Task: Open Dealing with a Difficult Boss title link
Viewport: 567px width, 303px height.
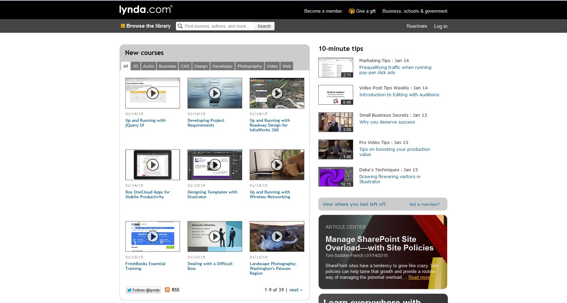Action: coord(210,266)
